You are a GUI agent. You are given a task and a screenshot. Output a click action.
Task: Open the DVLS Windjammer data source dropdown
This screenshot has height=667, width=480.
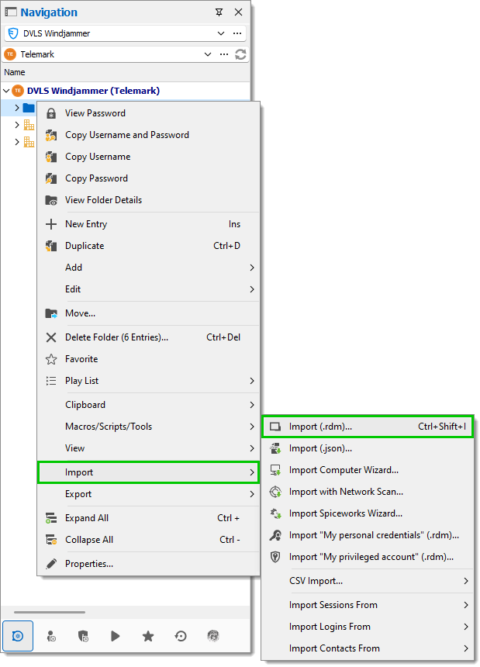click(x=221, y=33)
